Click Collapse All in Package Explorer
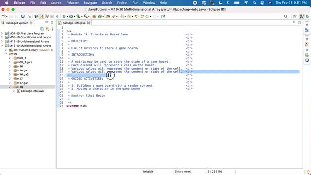 42,29
